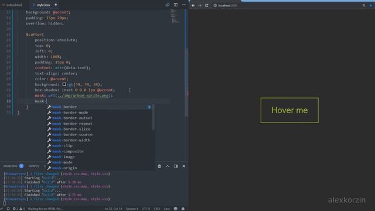Move the panel position with the layout icon

click(176, 166)
